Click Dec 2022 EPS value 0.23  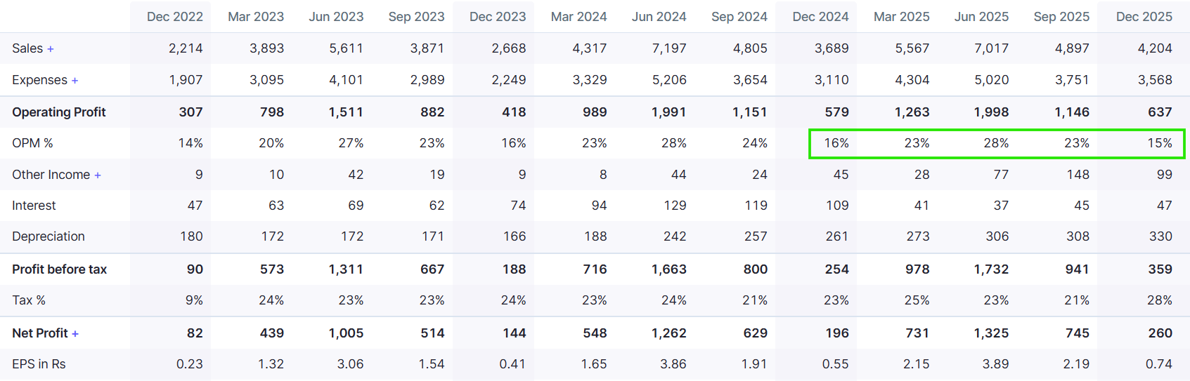tap(189, 364)
